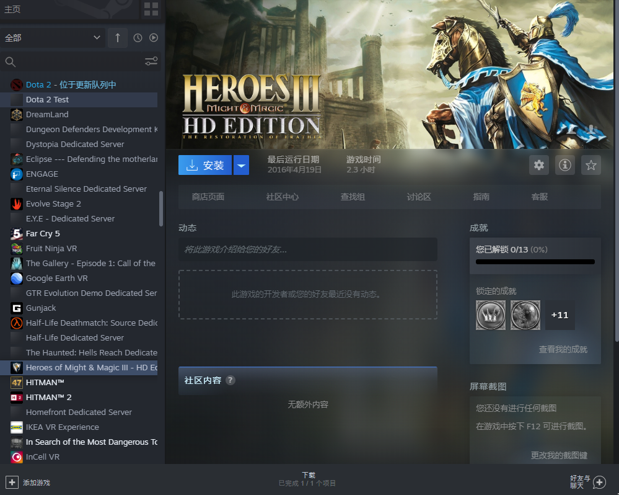
Task: Open the 指南 tab
Action: coord(481,197)
